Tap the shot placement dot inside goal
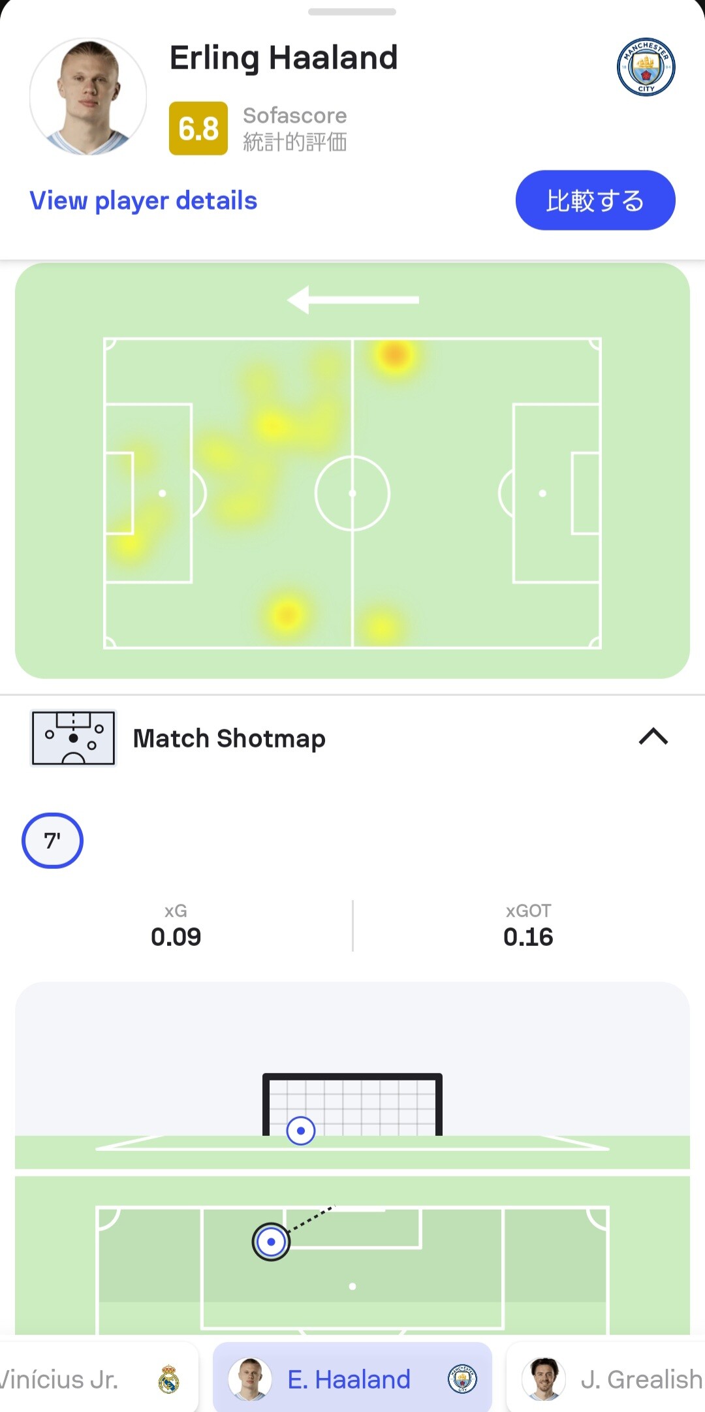705x1412 pixels. pos(301,1131)
